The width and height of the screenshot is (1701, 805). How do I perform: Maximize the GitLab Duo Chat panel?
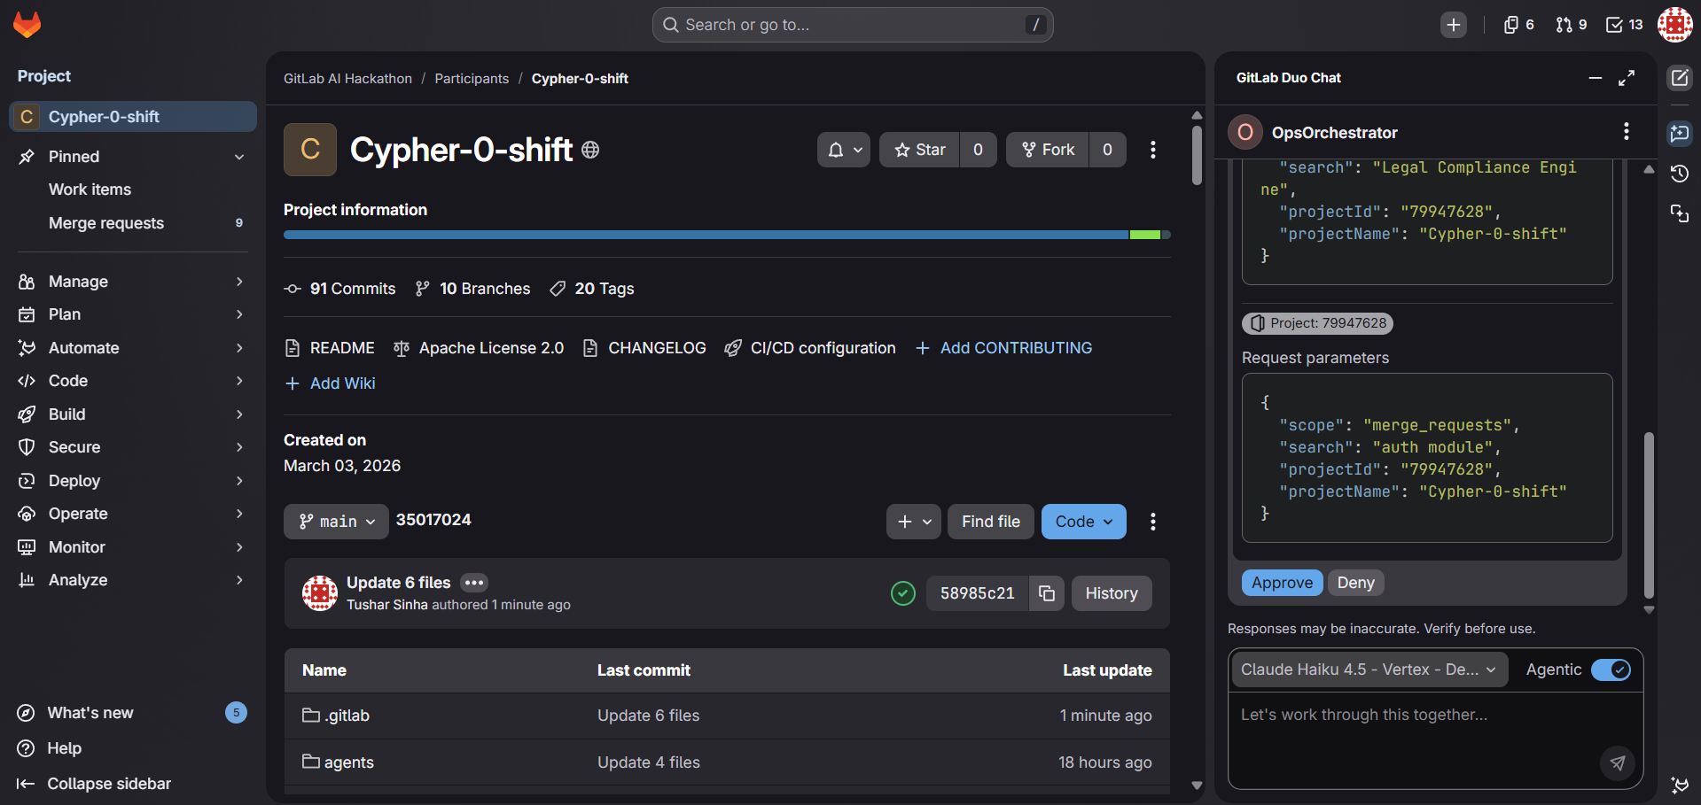[1627, 78]
